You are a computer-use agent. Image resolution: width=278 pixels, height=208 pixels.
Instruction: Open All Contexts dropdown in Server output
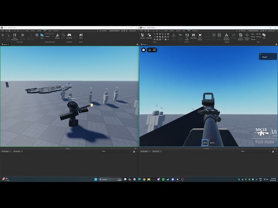17,151
